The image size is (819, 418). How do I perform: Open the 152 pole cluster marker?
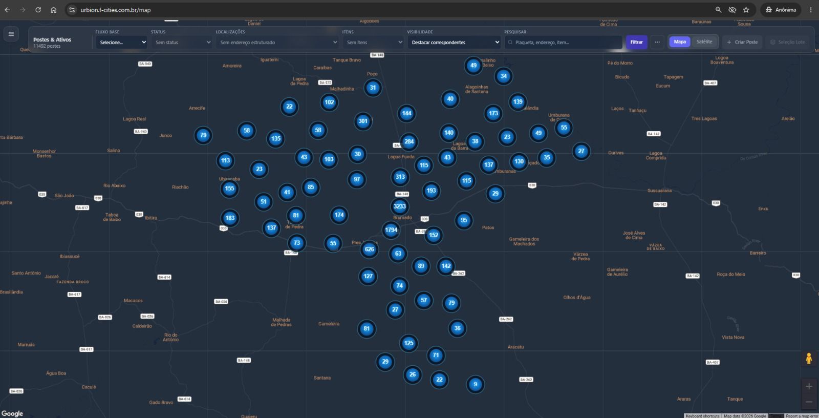pos(434,235)
